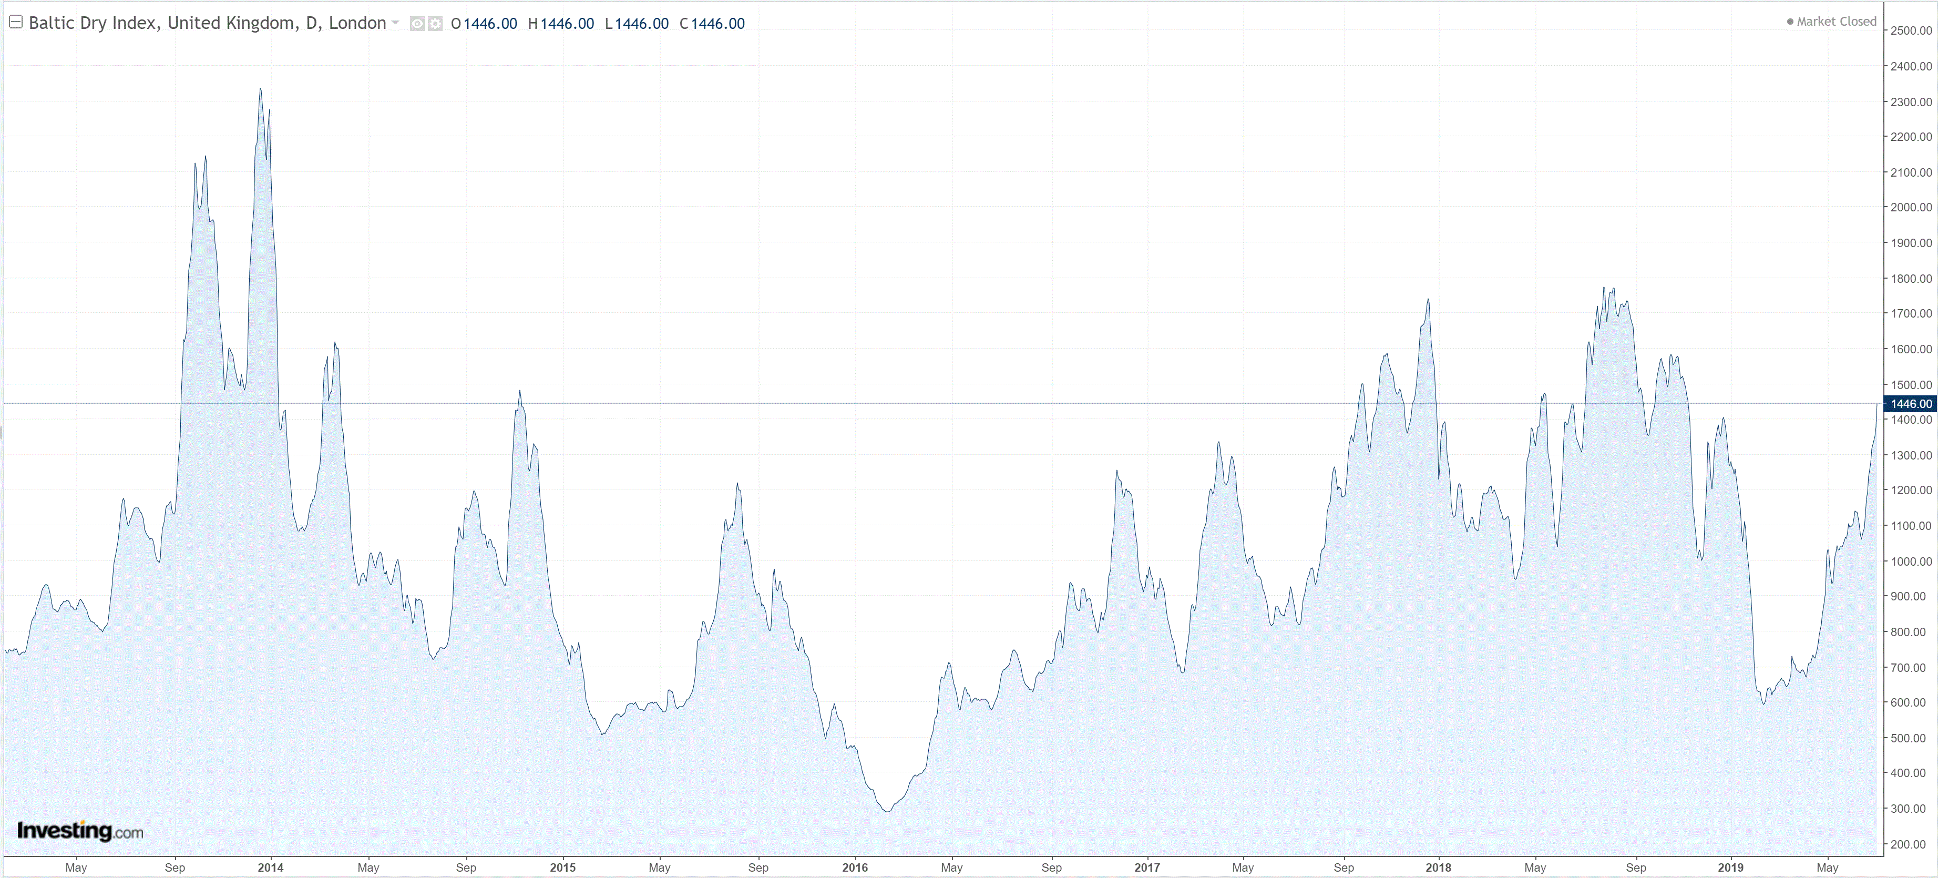This screenshot has width=1938, height=878.
Task: Click the 2019 label on time axis
Action: point(1730,867)
